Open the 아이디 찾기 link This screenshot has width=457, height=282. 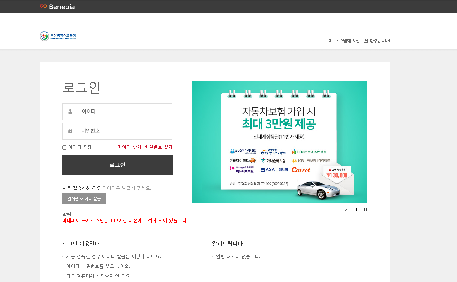pyautogui.click(x=129, y=147)
